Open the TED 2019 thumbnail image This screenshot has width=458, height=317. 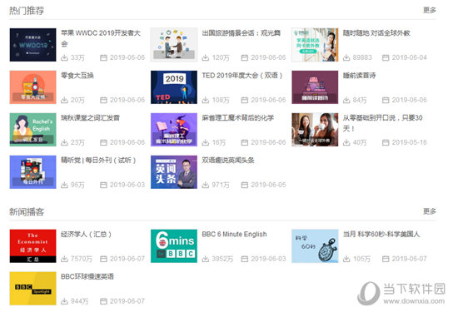click(x=174, y=87)
